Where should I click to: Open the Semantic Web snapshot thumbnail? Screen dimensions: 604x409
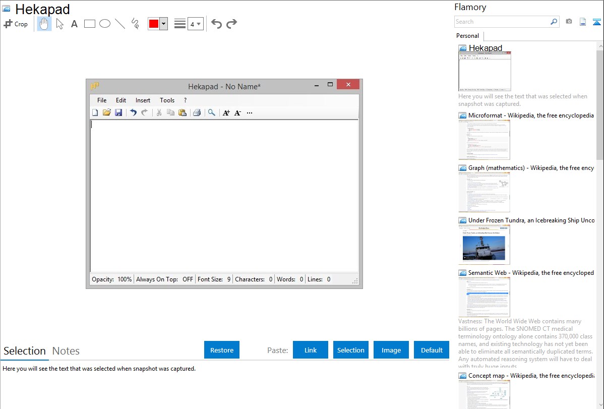pos(484,297)
